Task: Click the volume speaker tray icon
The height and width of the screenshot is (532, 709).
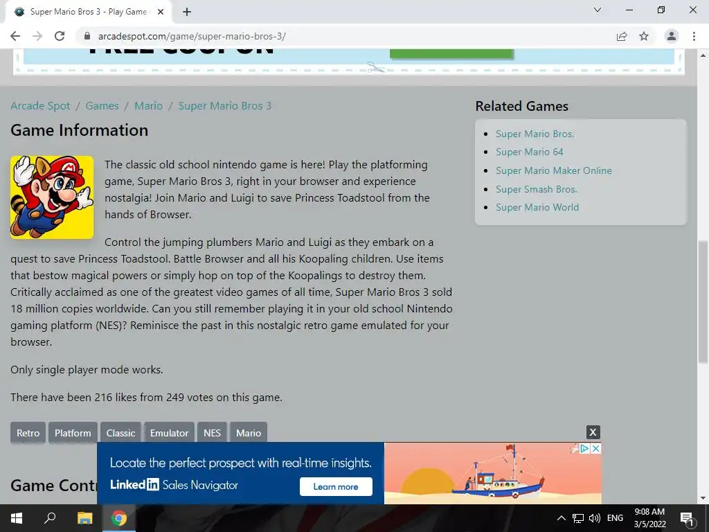Action: click(595, 518)
